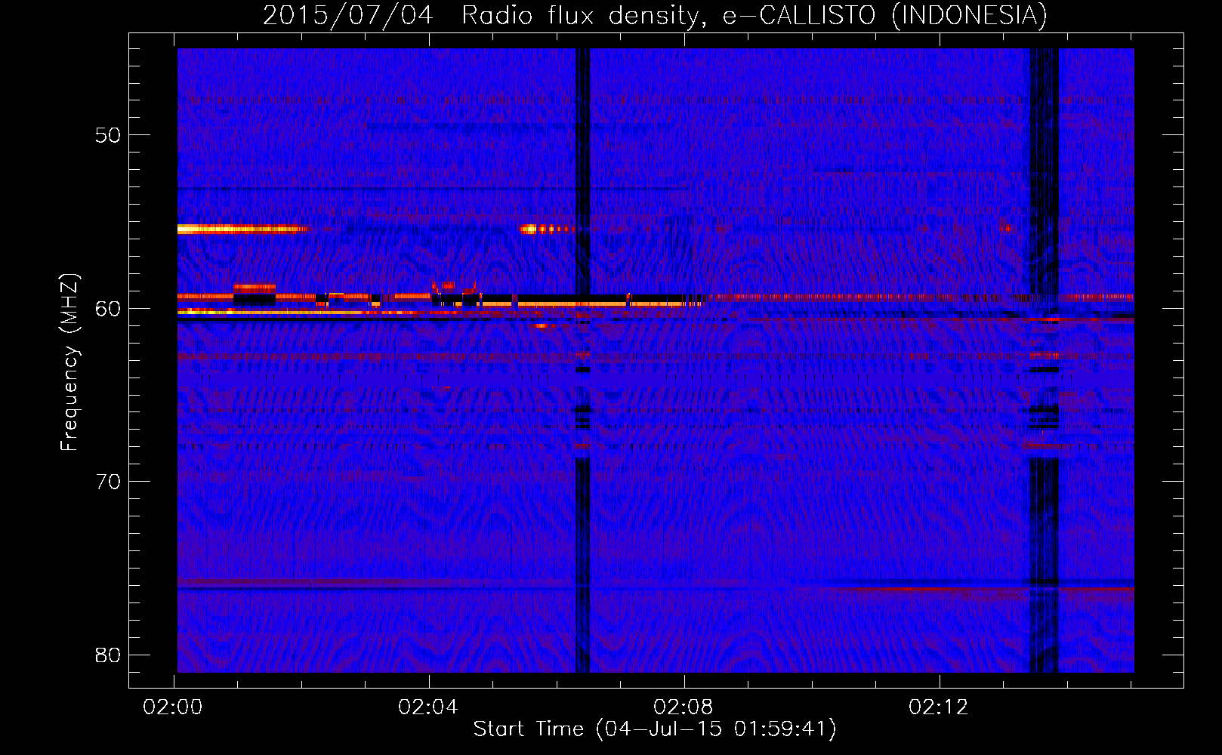Click the dark vertical gap near 02:06
The image size is (1222, 755).
[582, 361]
